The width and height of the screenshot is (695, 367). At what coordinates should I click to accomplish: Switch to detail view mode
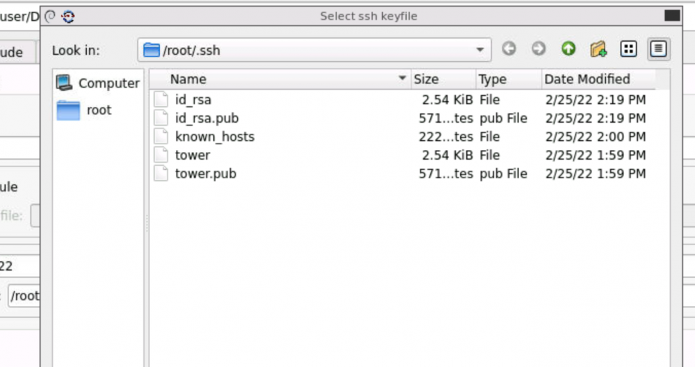(x=658, y=49)
